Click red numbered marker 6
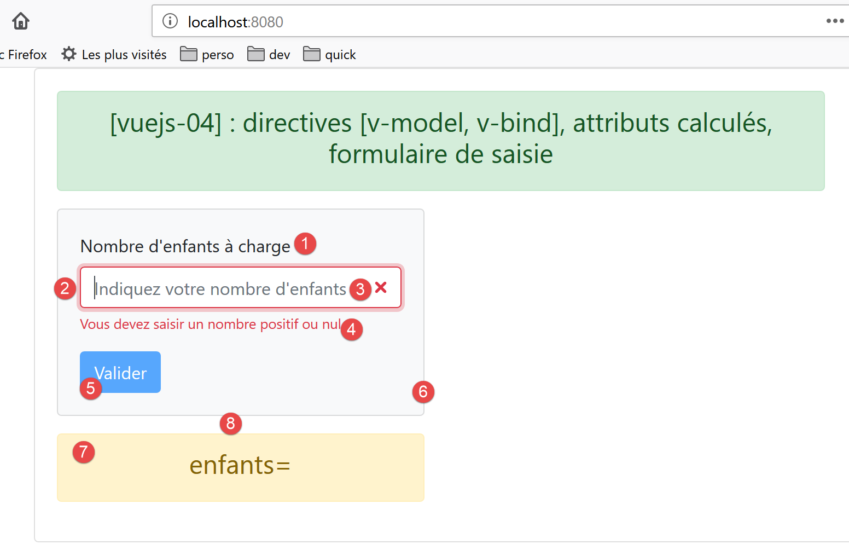This screenshot has height=556, width=849. coord(423,392)
